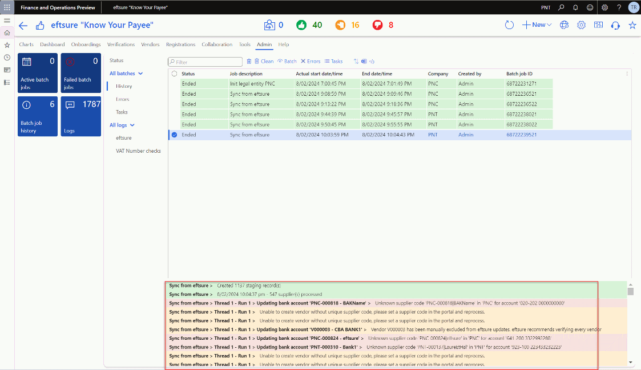The height and width of the screenshot is (370, 641).
Task: Open green thumbs-up verified count 40
Action: point(301,25)
